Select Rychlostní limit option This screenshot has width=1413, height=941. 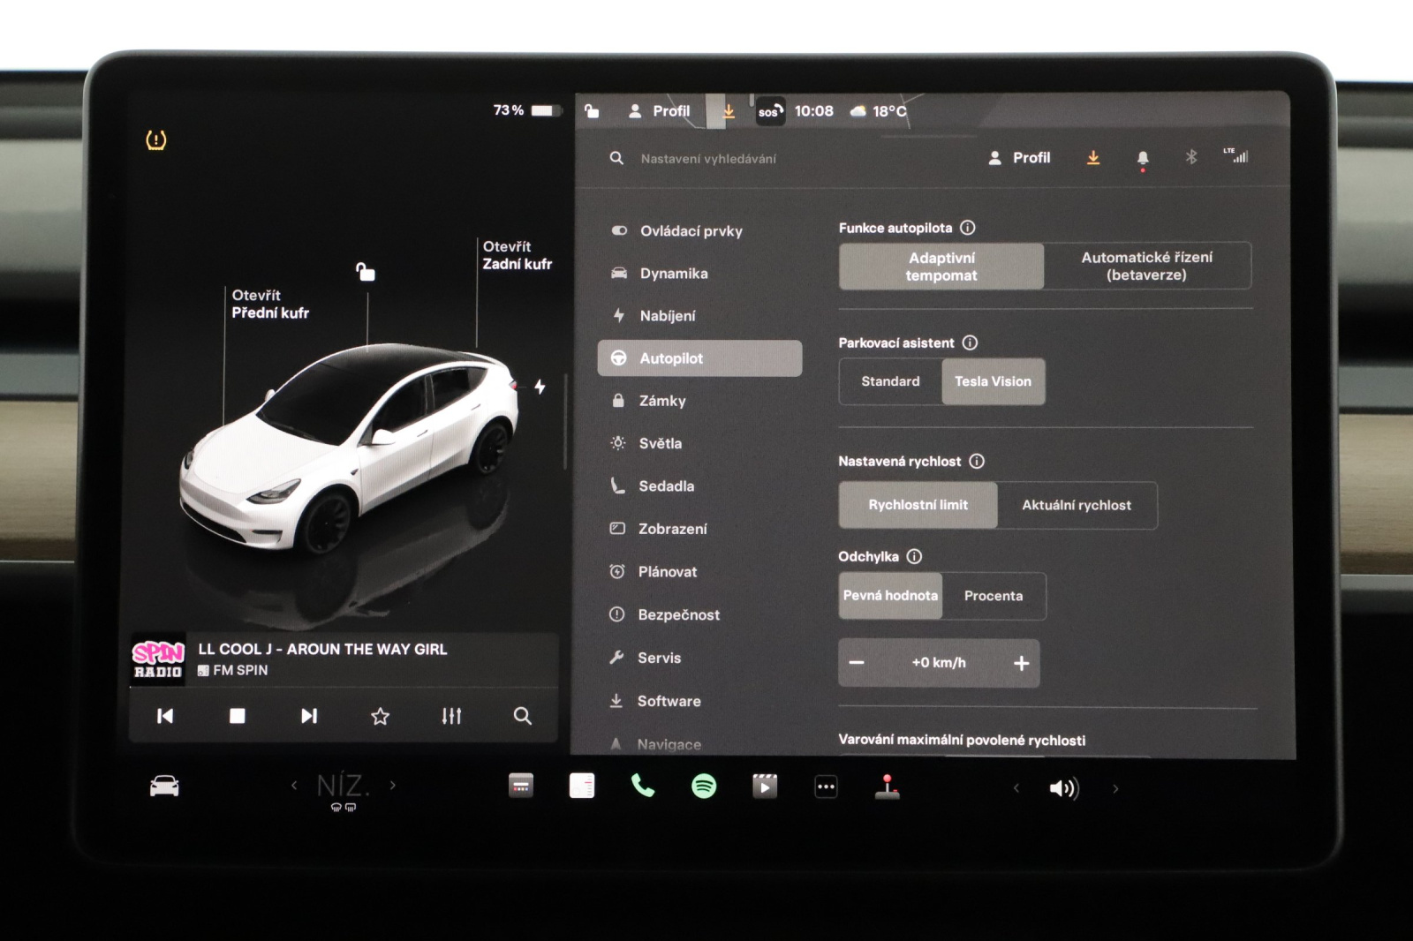(x=918, y=505)
